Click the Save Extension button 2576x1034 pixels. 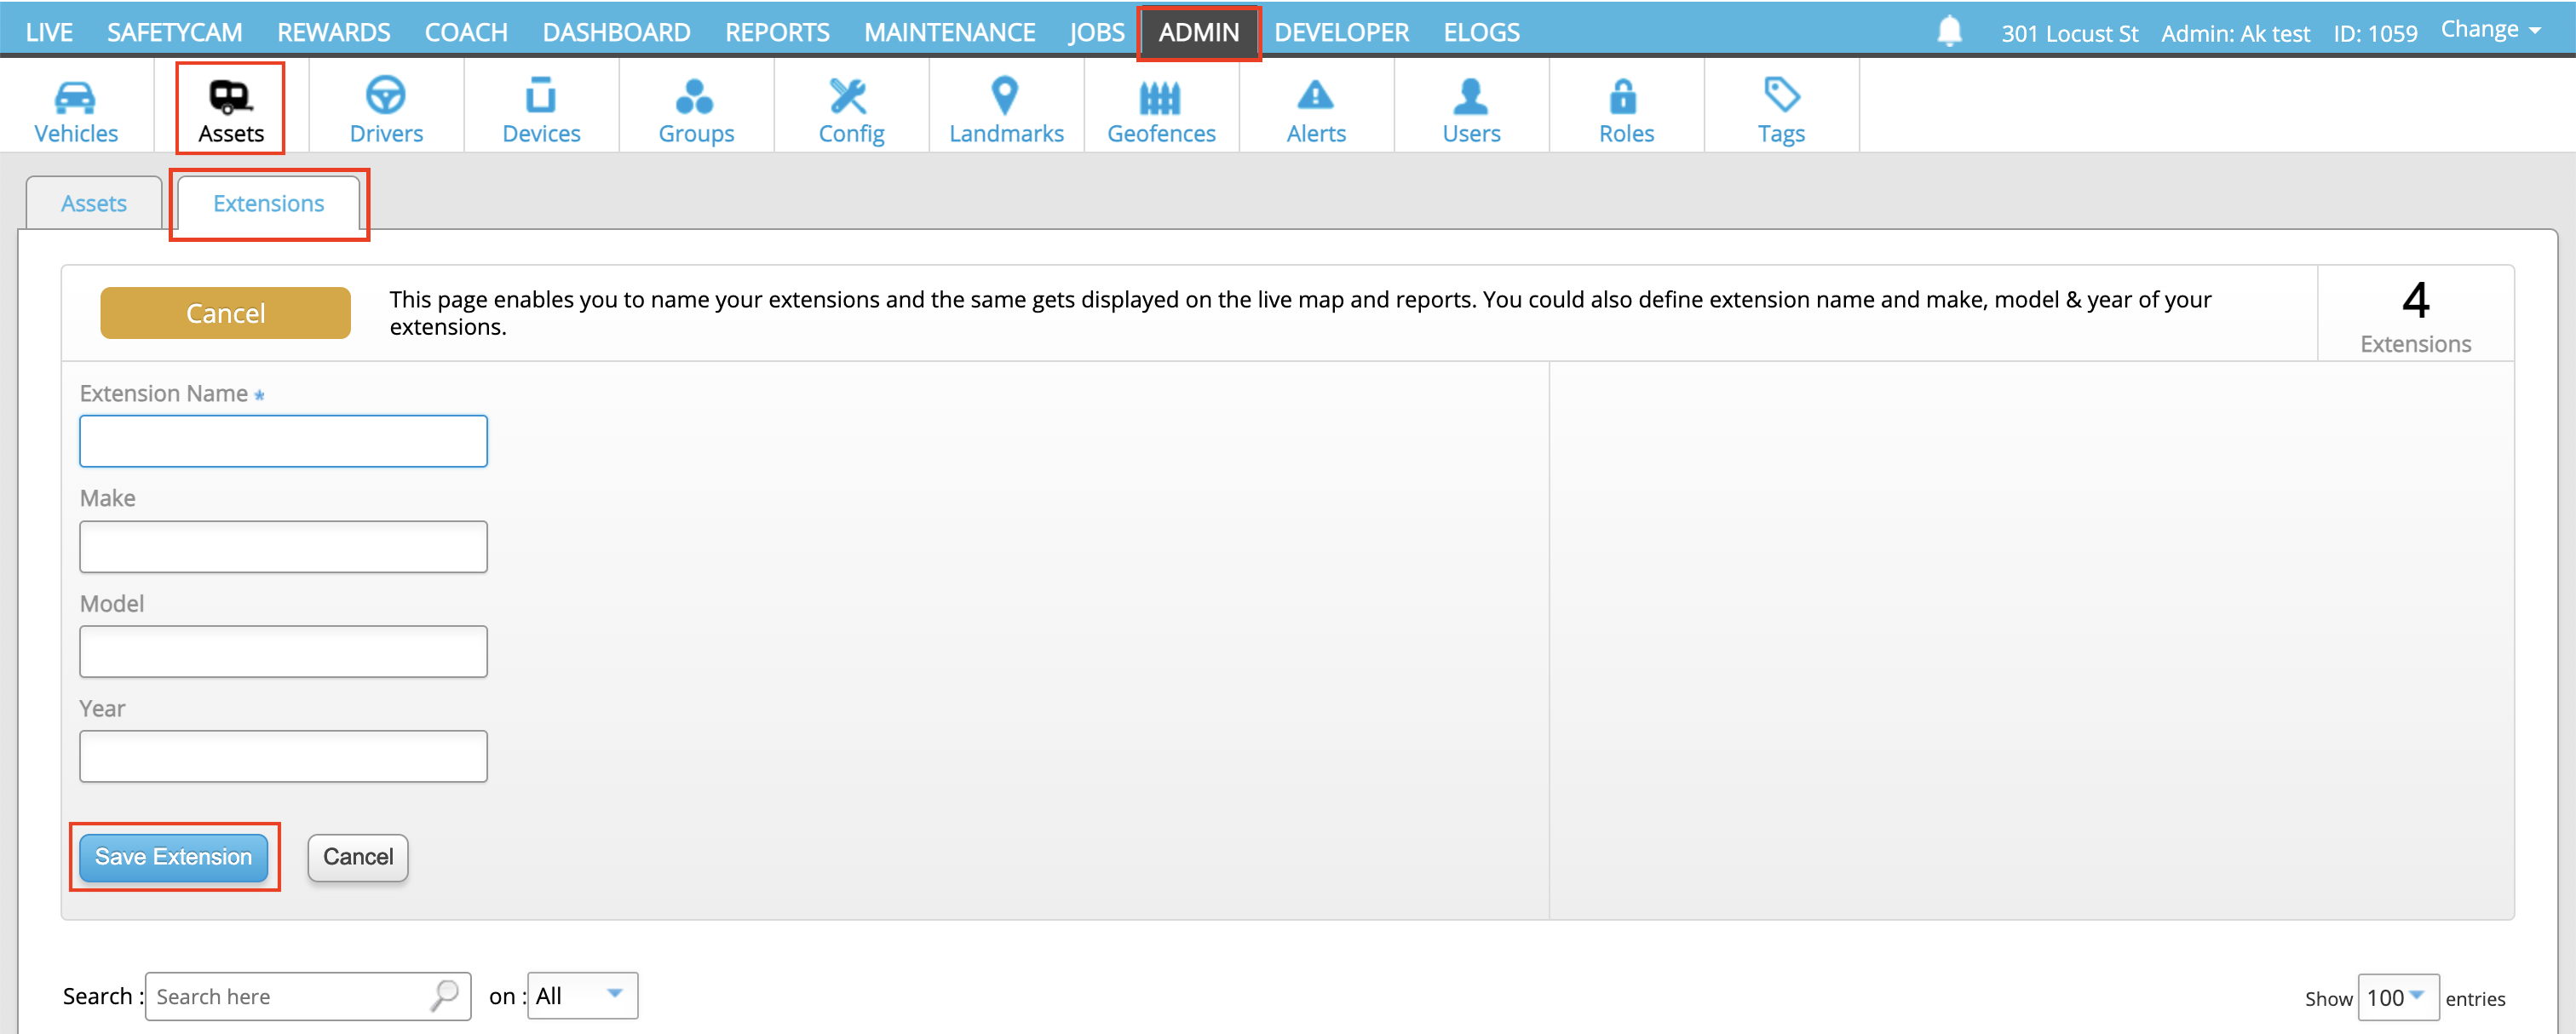(x=173, y=856)
